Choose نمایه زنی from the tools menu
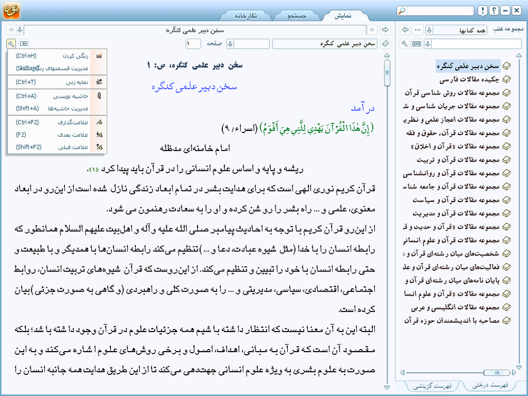This screenshot has width=528, height=396. point(56,82)
